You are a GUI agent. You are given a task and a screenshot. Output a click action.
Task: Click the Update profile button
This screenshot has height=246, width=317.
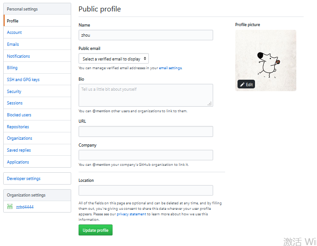pos(96,230)
